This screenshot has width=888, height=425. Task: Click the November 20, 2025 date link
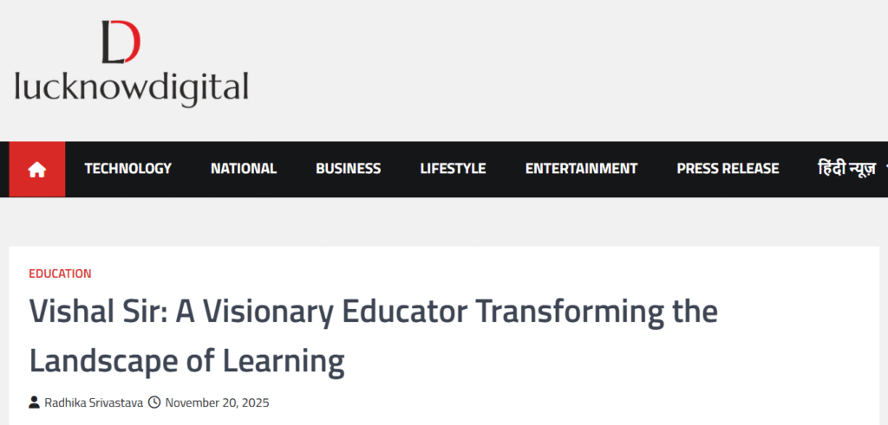(217, 402)
